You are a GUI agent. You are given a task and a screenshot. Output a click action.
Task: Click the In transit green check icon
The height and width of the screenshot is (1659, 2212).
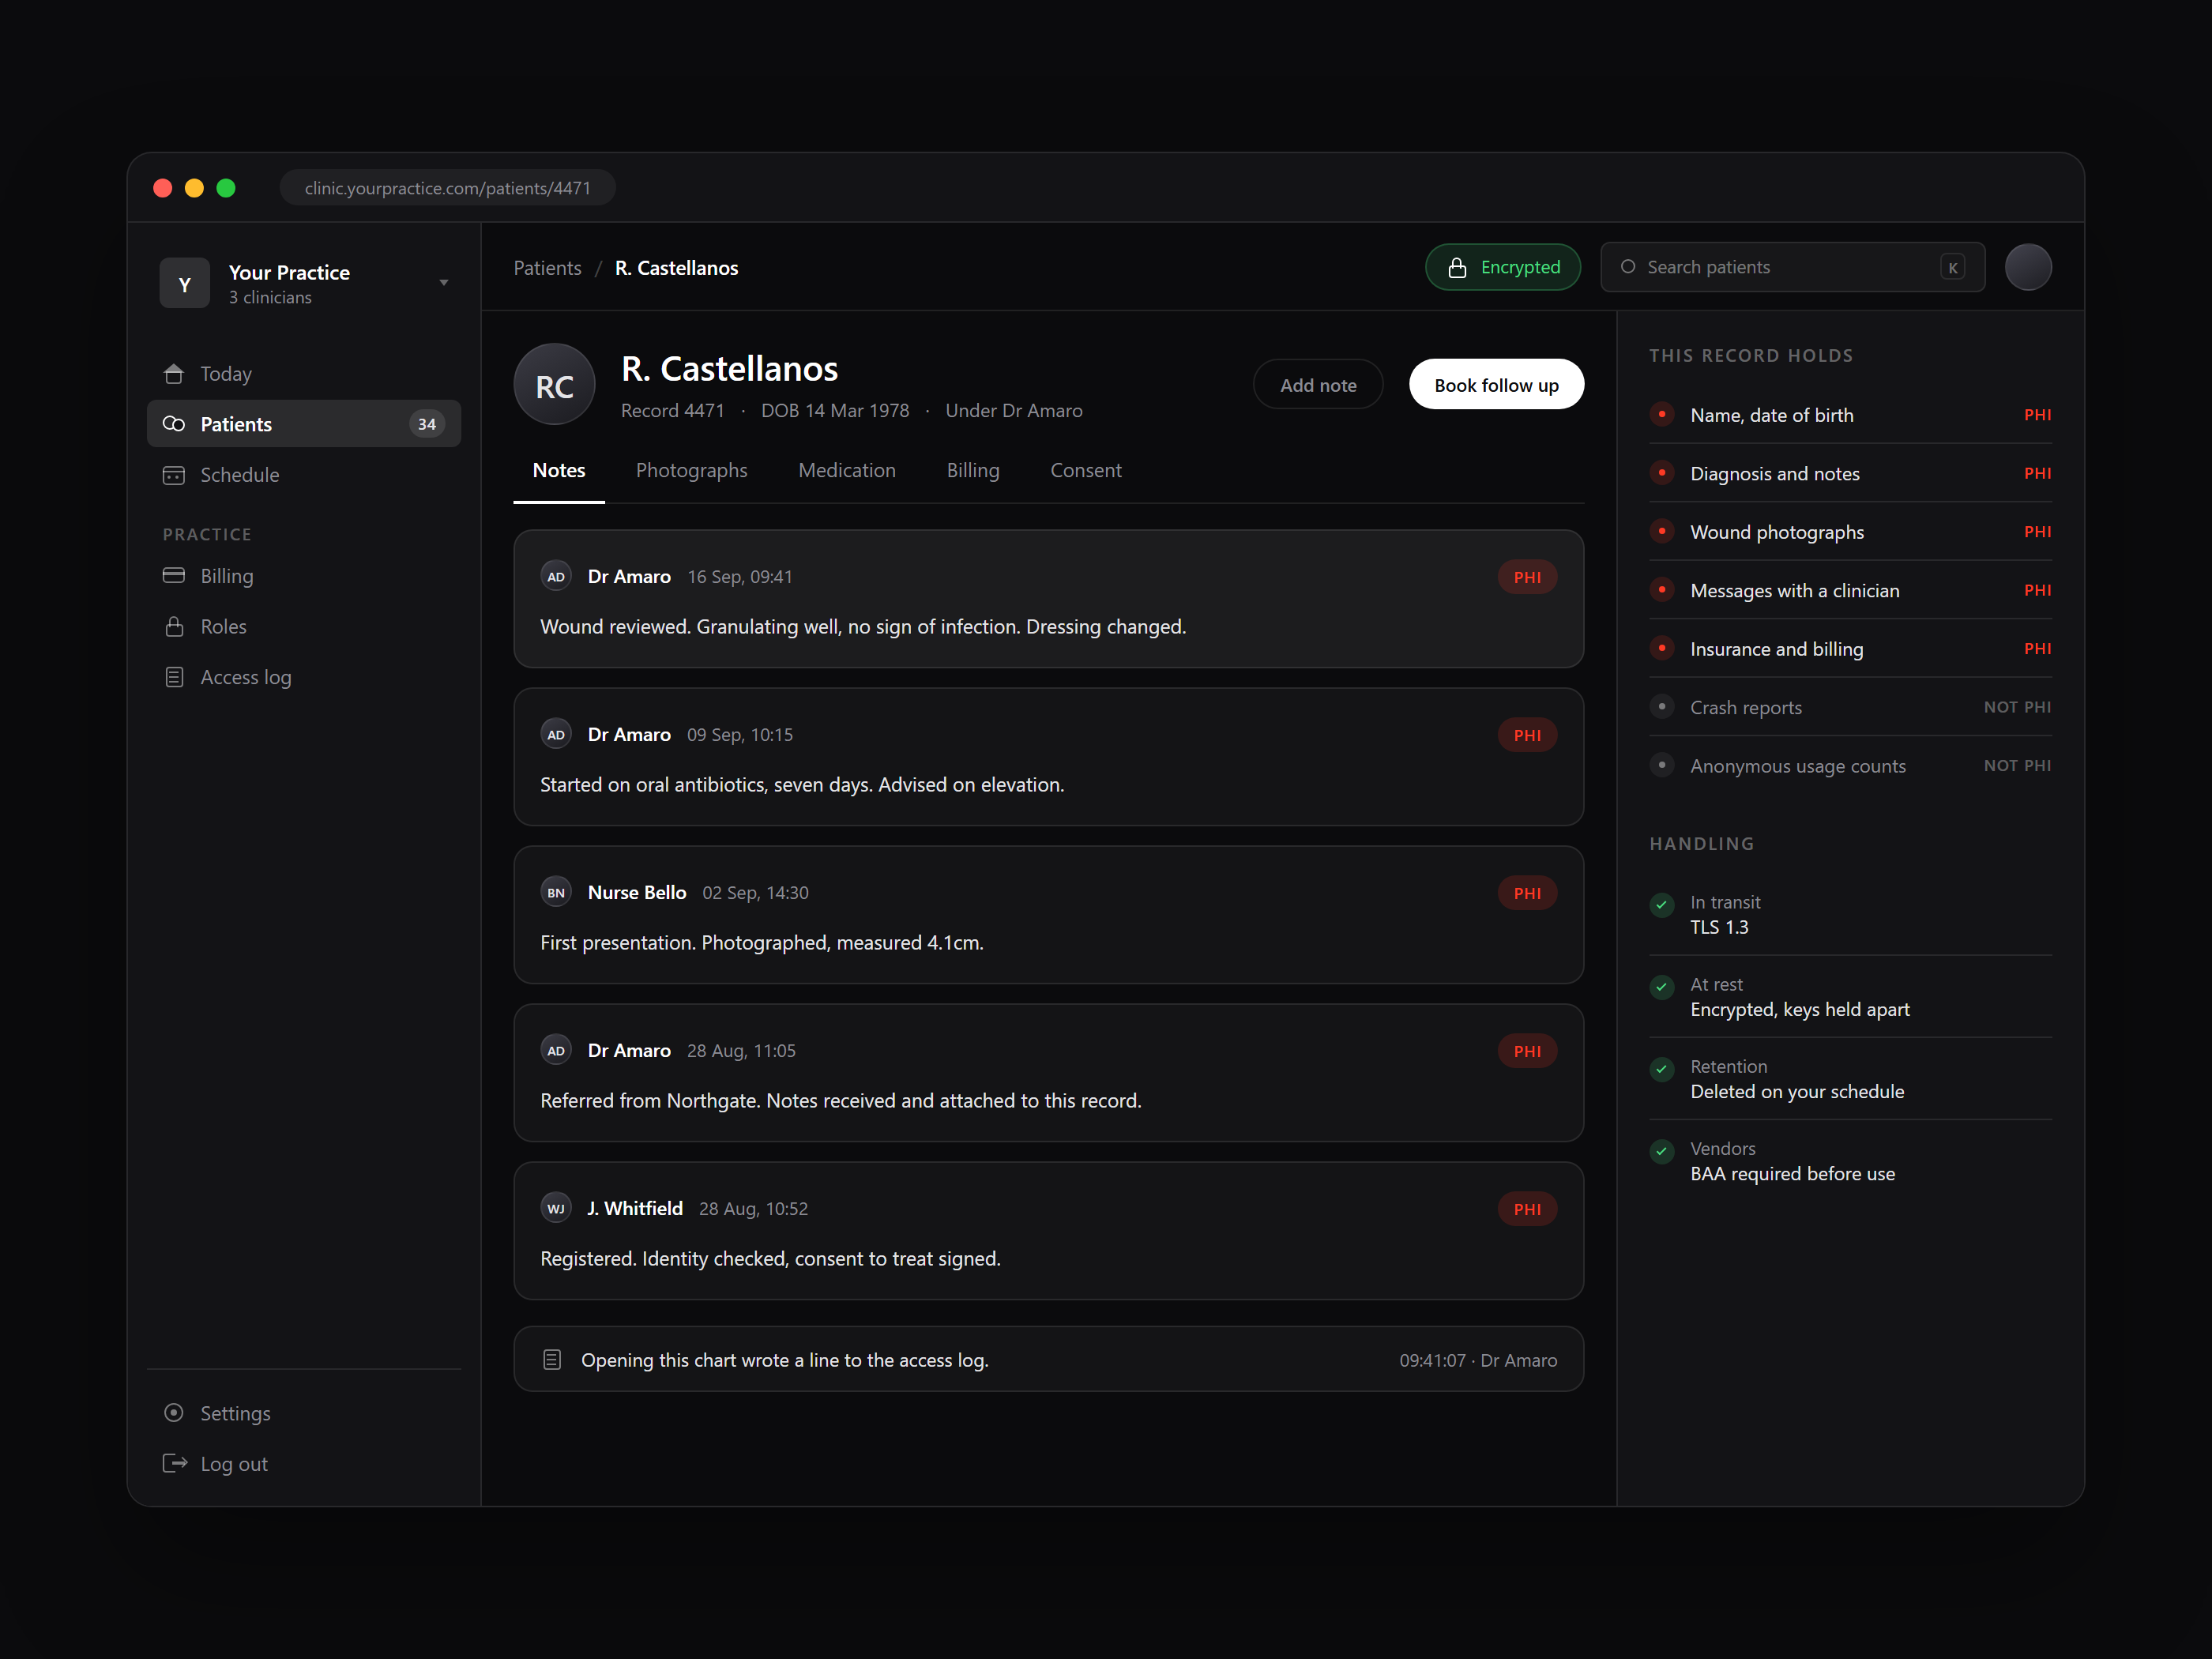[x=1662, y=905]
